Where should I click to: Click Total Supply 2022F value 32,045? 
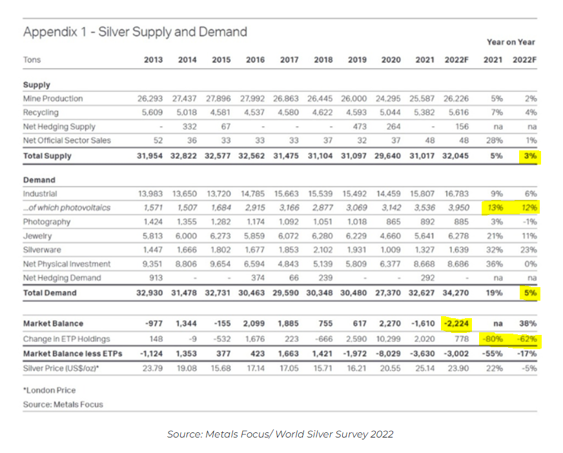tap(455, 156)
